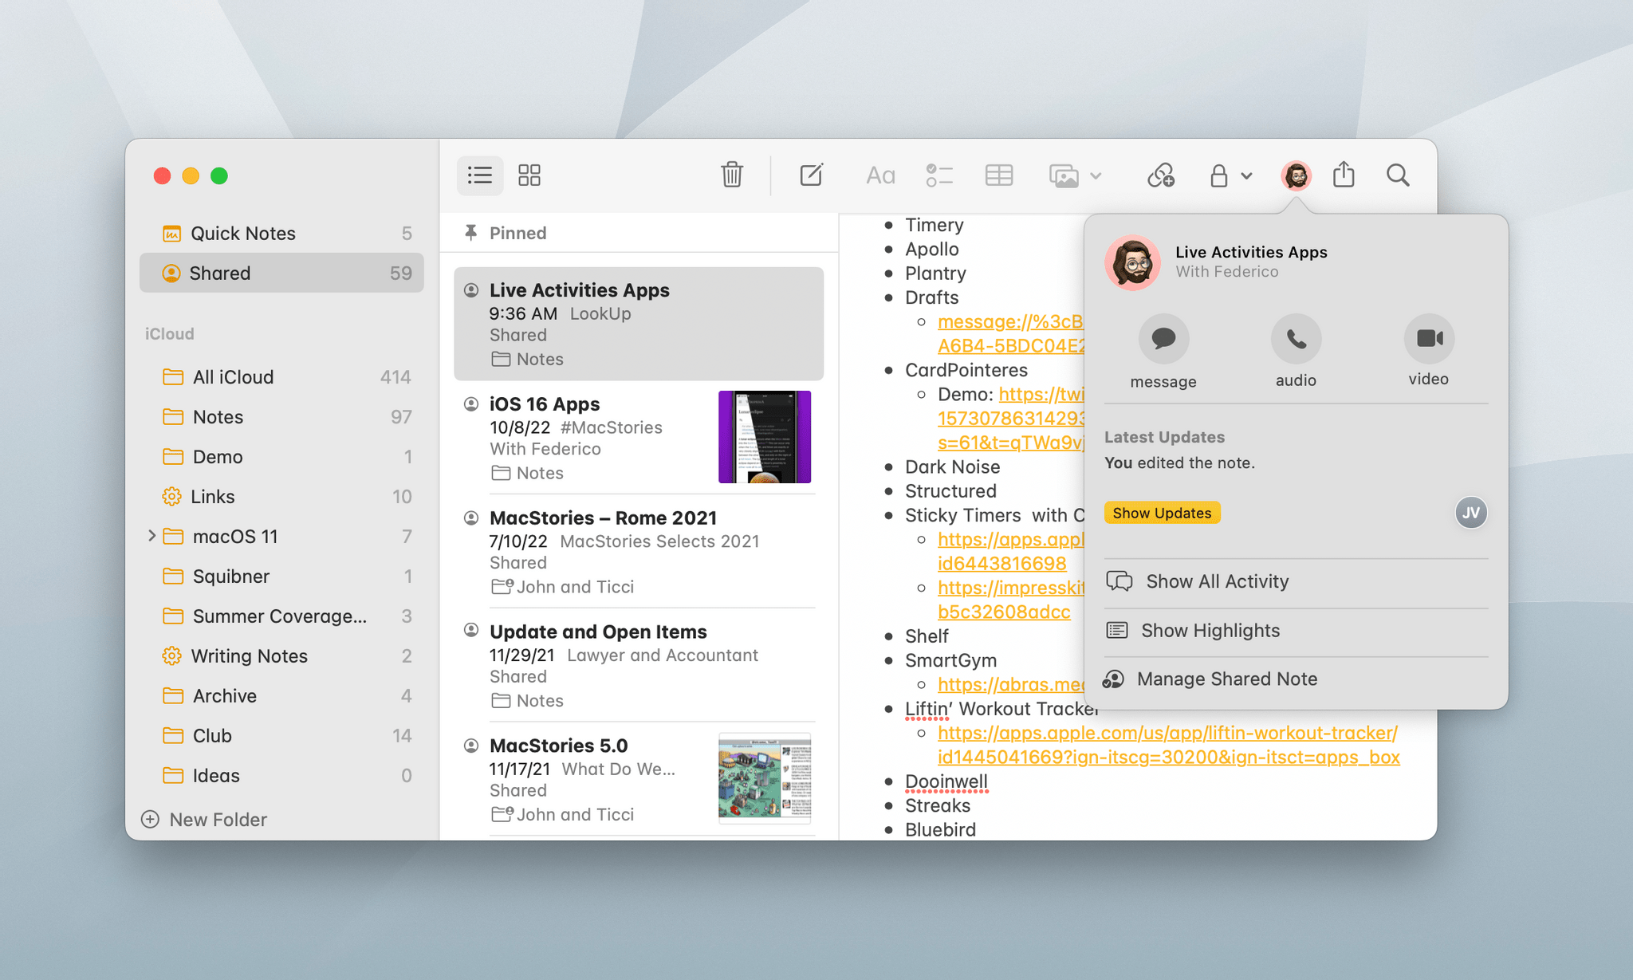Delete the selected note with trash icon
Viewport: 1633px width, 980px height.
[x=732, y=175]
